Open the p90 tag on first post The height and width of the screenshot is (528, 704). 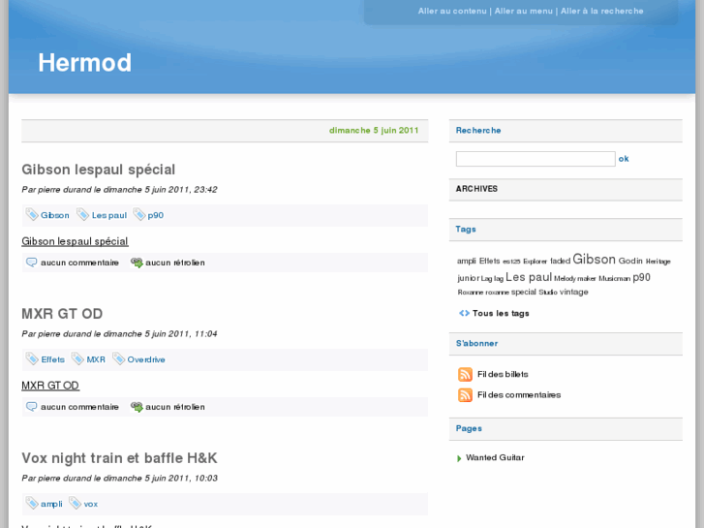(155, 215)
